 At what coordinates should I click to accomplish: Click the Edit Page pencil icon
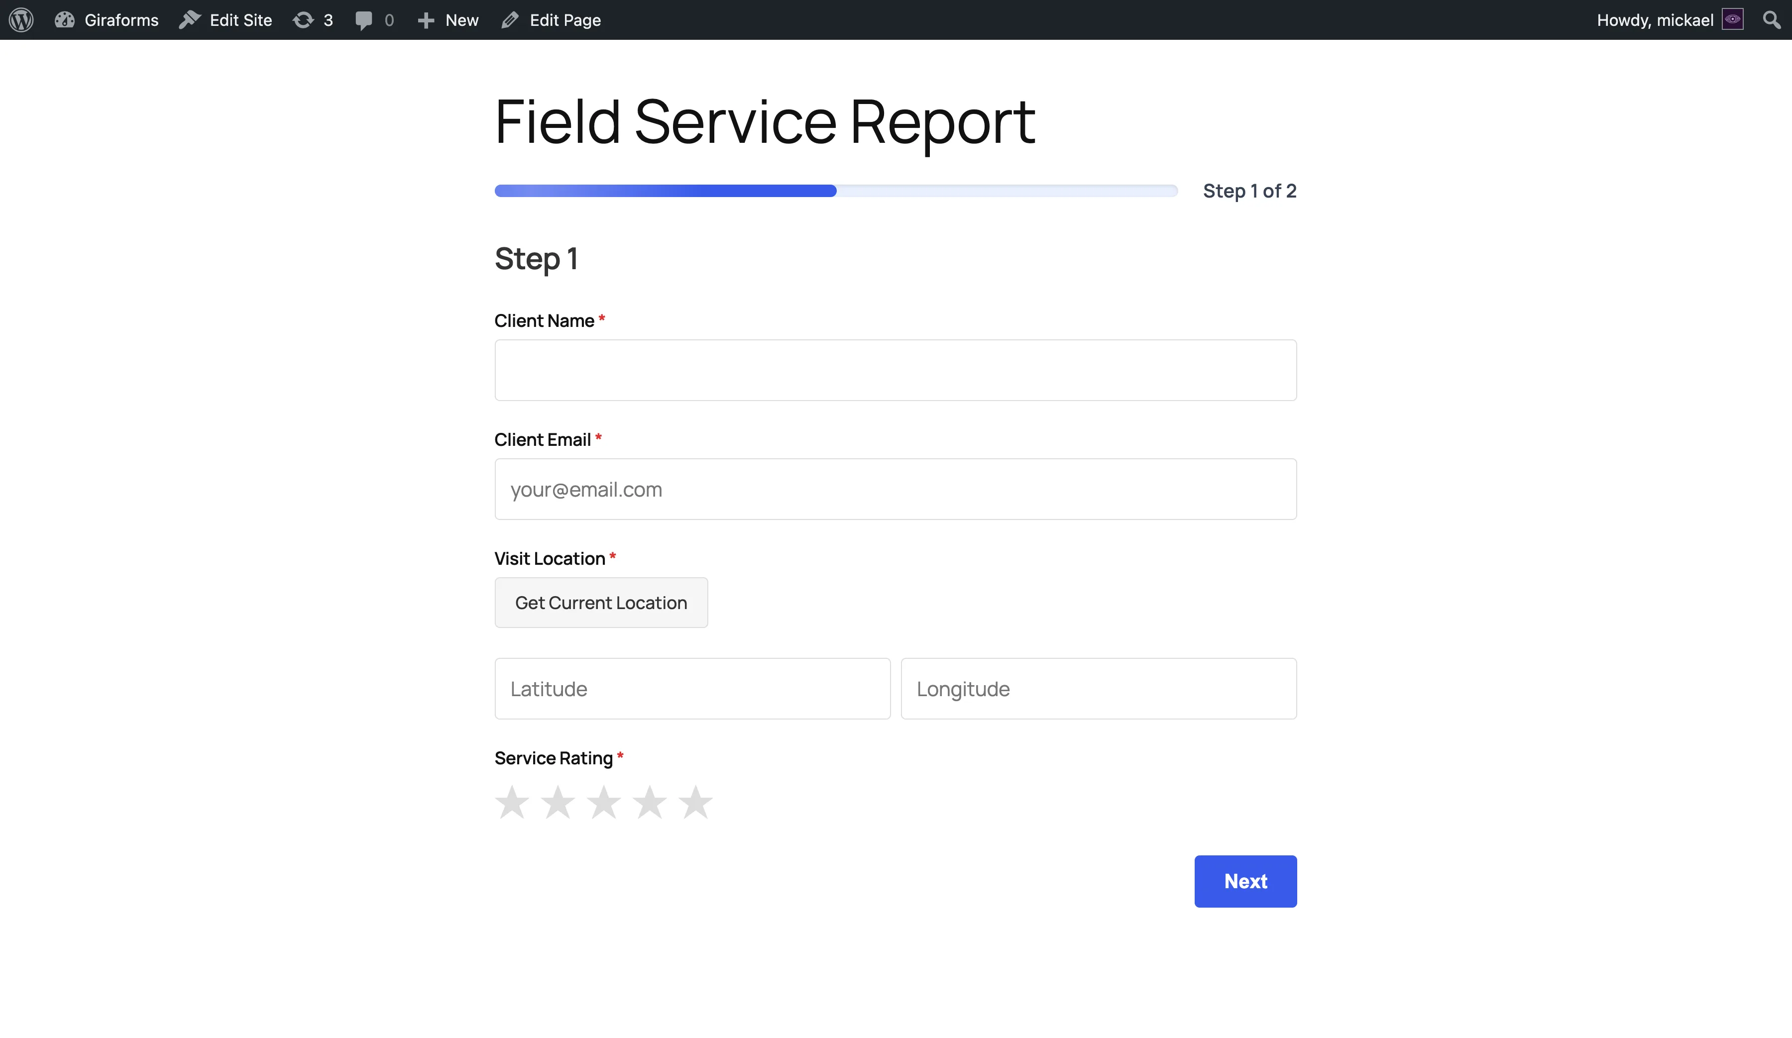510,19
